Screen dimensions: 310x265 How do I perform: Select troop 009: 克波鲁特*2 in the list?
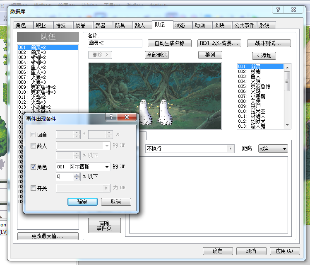[48, 87]
